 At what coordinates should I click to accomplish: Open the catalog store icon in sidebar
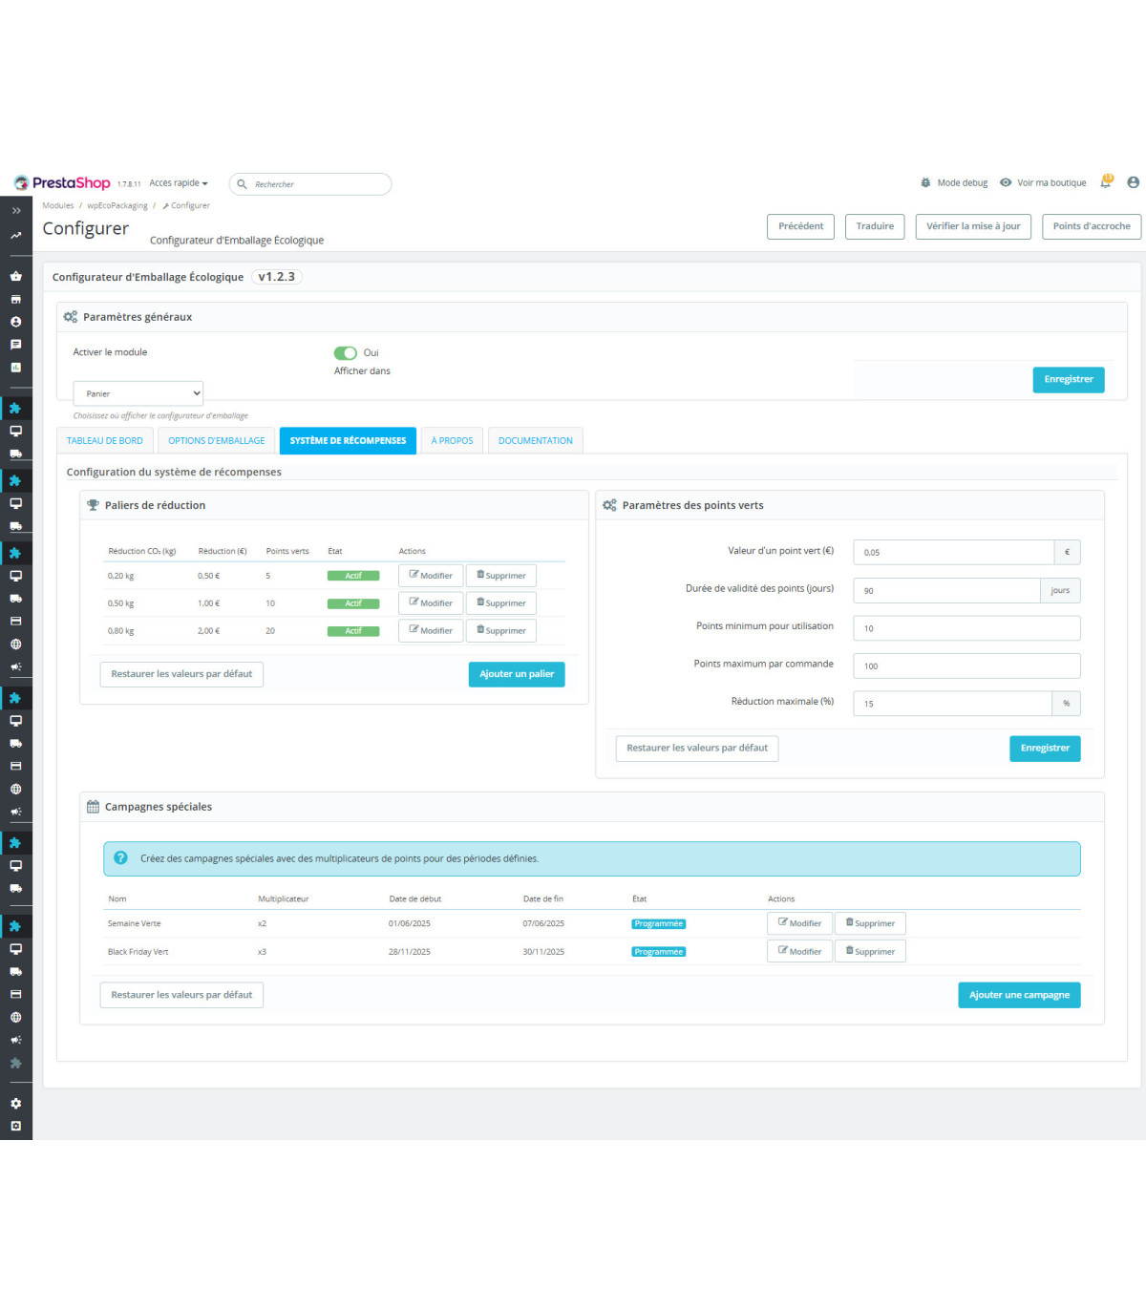tap(16, 299)
